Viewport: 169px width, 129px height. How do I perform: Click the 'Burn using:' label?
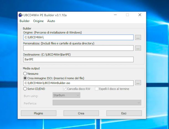click(x=31, y=96)
